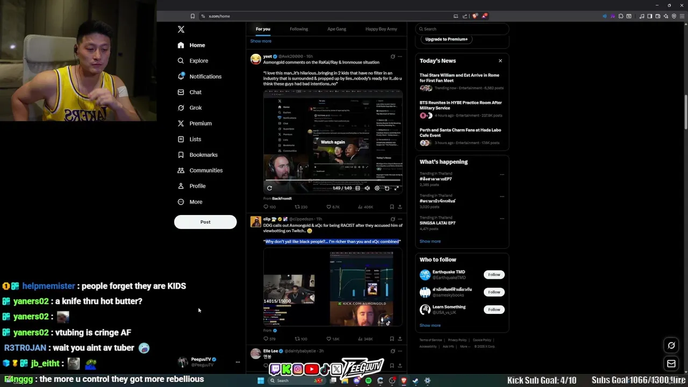
Task: Bookmark clip's DDG post
Action: pyautogui.click(x=392, y=339)
